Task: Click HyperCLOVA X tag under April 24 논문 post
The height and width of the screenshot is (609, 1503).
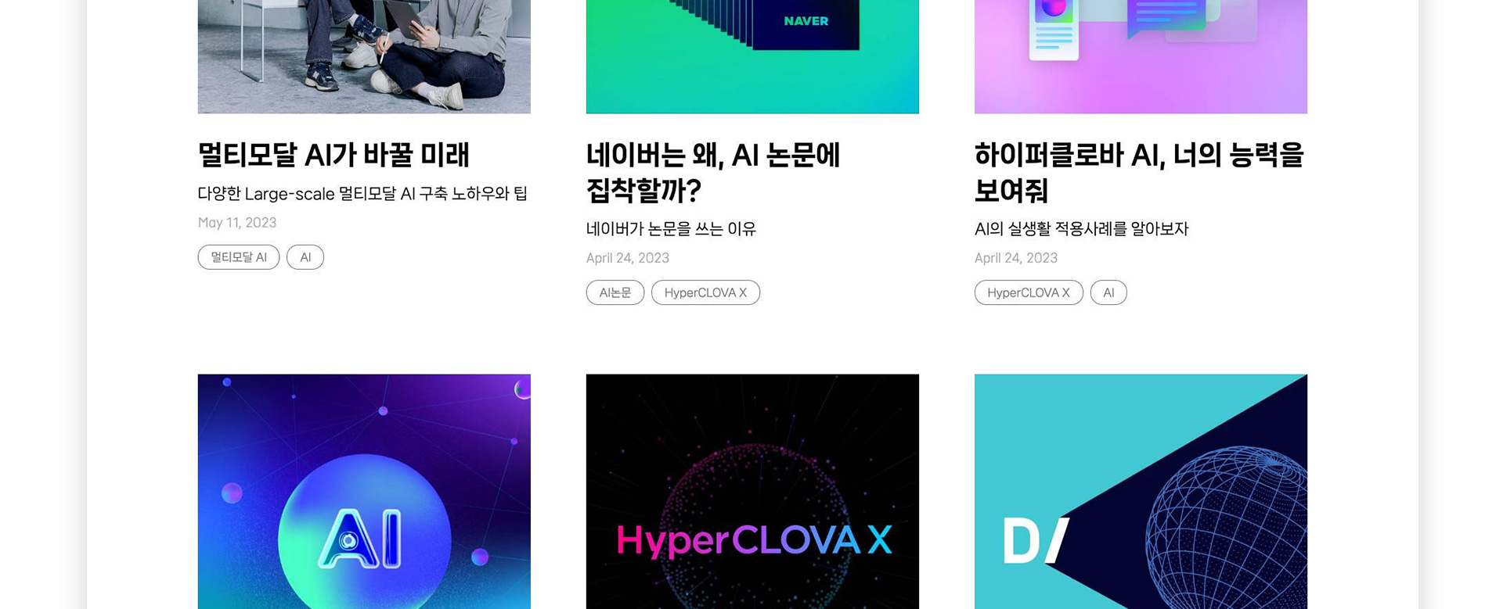Action: [x=705, y=292]
